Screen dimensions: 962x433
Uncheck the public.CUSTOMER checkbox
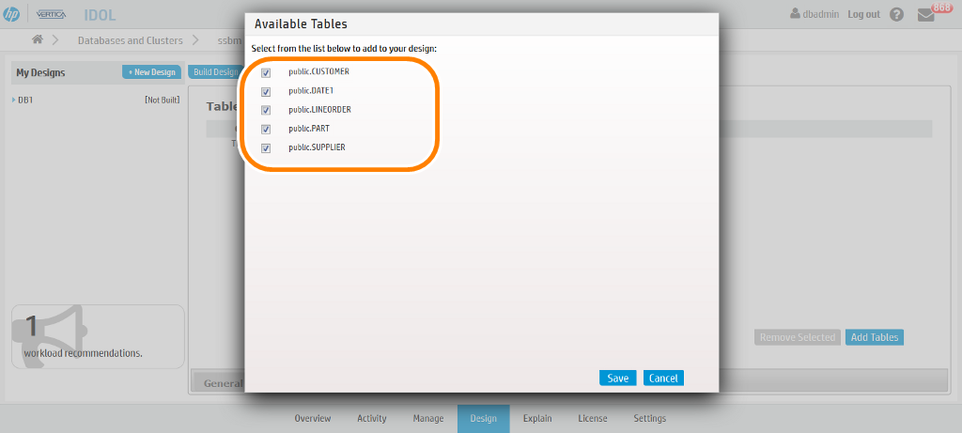coord(266,73)
